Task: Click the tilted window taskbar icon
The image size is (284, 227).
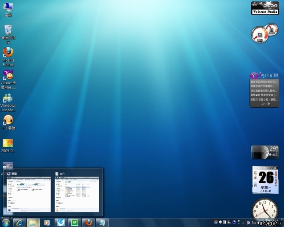Action: click(102, 223)
